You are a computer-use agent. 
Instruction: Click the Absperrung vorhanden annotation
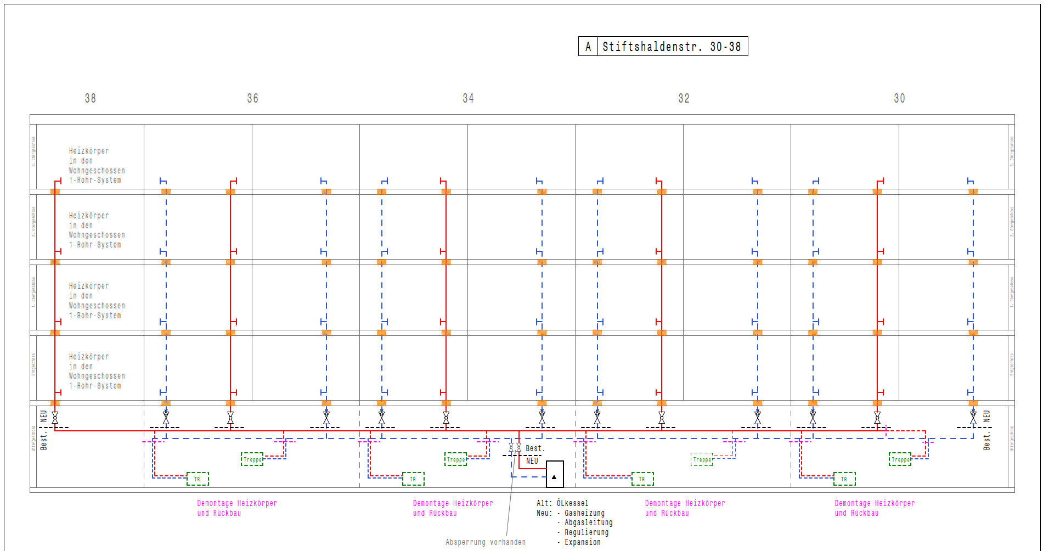click(x=485, y=542)
